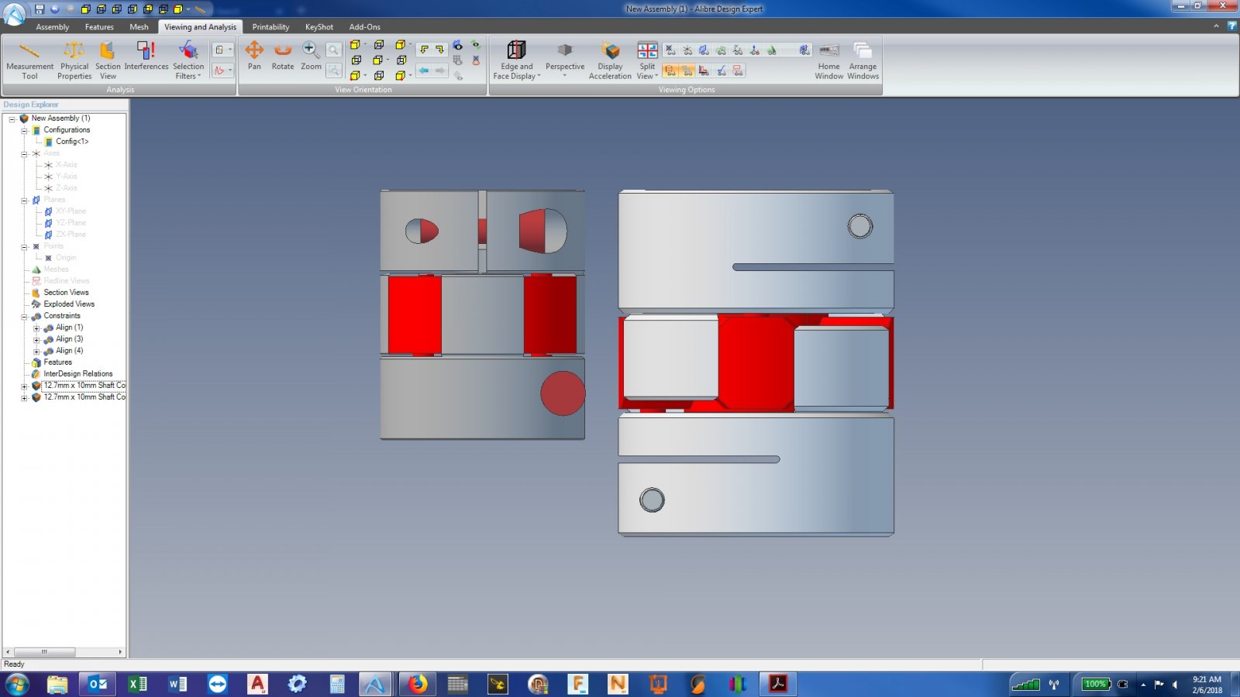1240x697 pixels.
Task: Open Physical Properties
Action: (74, 60)
